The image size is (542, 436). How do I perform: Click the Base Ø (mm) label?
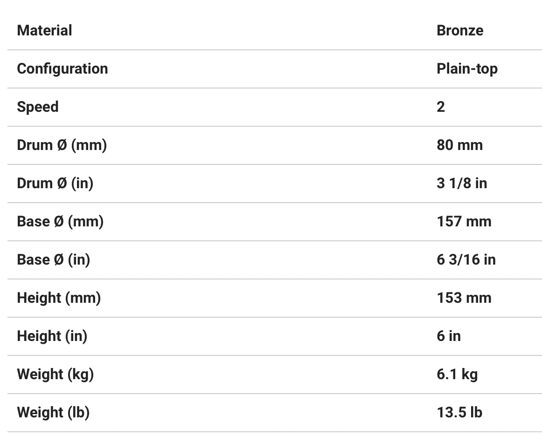[x=60, y=222]
